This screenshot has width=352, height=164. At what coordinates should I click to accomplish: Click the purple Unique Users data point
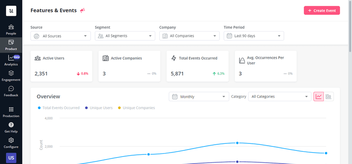click(237, 162)
